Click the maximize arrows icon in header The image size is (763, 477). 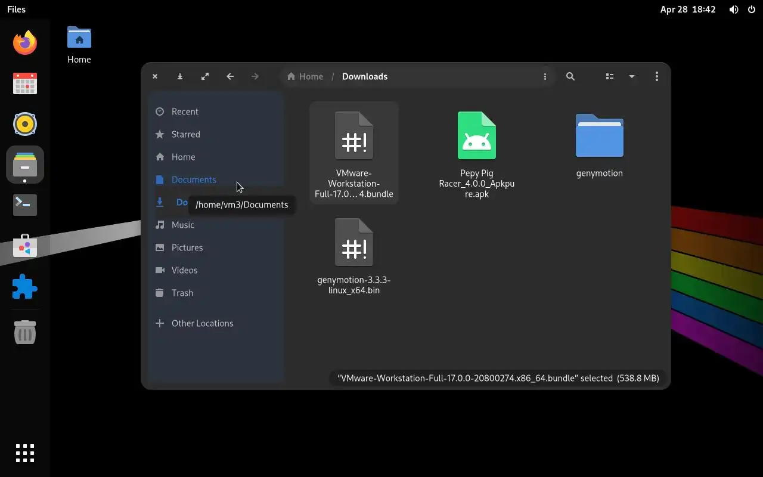tap(205, 76)
